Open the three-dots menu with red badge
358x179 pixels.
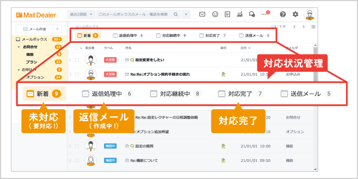(x=265, y=14)
